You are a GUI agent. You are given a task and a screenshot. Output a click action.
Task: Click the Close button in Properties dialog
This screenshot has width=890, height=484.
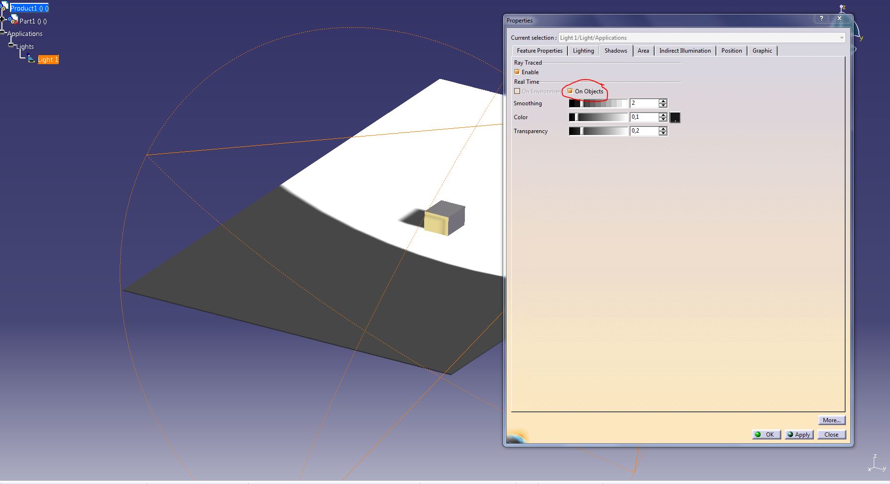tap(832, 435)
